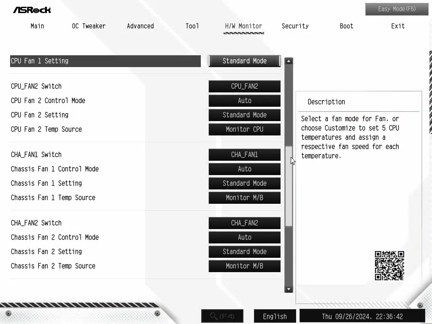Go to the Boot tab
This screenshot has height=324, width=432.
(346, 26)
